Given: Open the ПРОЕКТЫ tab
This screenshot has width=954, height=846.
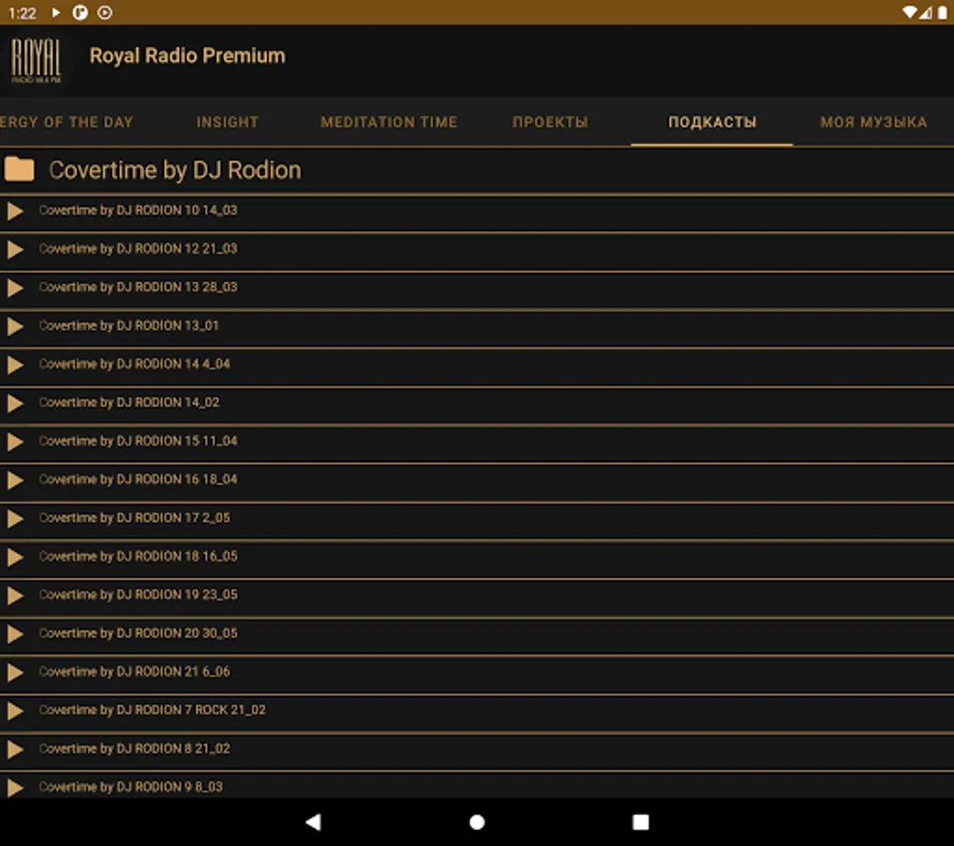Looking at the screenshot, I should pyautogui.click(x=551, y=121).
